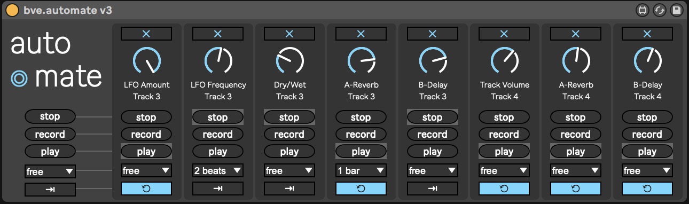The width and height of the screenshot is (689, 204).
Task: Click the device on/off circle in title bar
Action: pos(12,10)
